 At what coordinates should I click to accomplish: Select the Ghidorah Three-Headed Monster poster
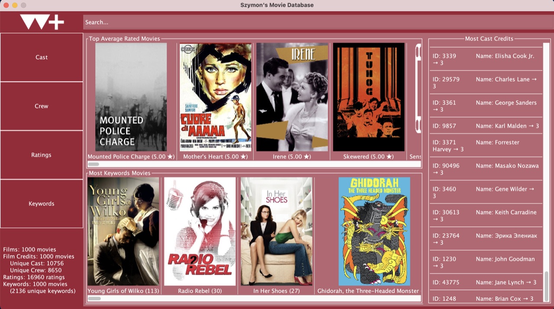374,231
